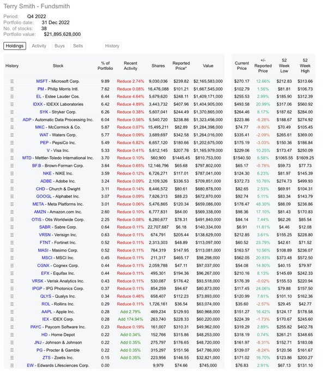
Task: Click the "$1540.50" current price for Mettler-Toledo
Action: coord(242,158)
